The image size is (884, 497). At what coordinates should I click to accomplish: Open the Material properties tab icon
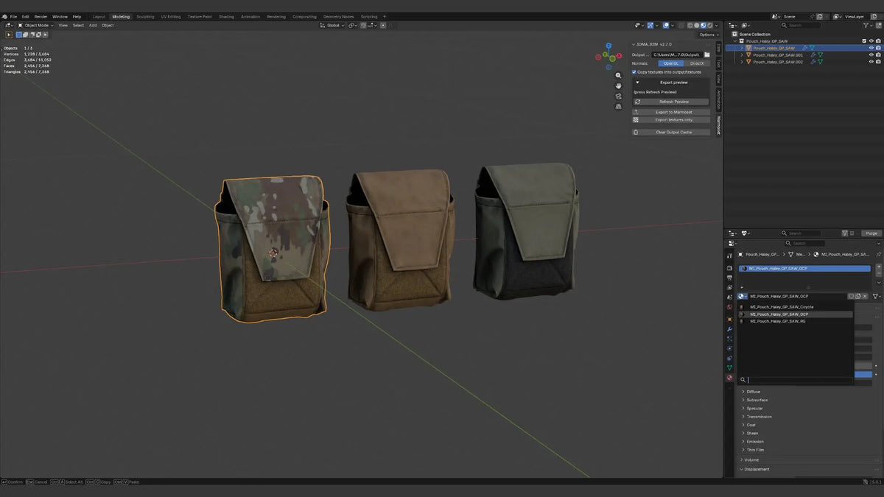pos(729,378)
